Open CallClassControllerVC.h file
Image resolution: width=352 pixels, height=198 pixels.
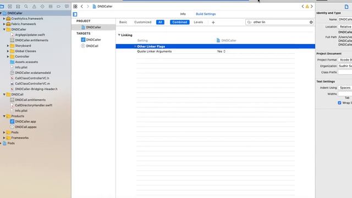pos(32,78)
